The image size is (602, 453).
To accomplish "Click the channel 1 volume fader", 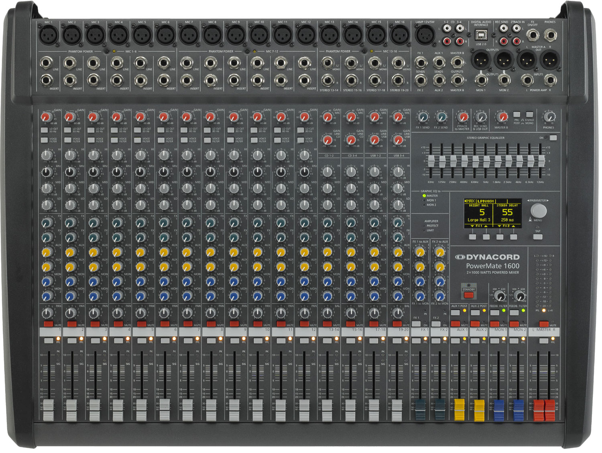I will point(48,410).
